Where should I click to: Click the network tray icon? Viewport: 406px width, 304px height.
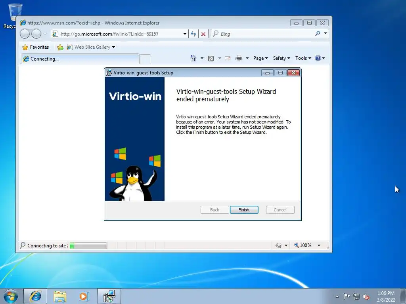click(356, 297)
